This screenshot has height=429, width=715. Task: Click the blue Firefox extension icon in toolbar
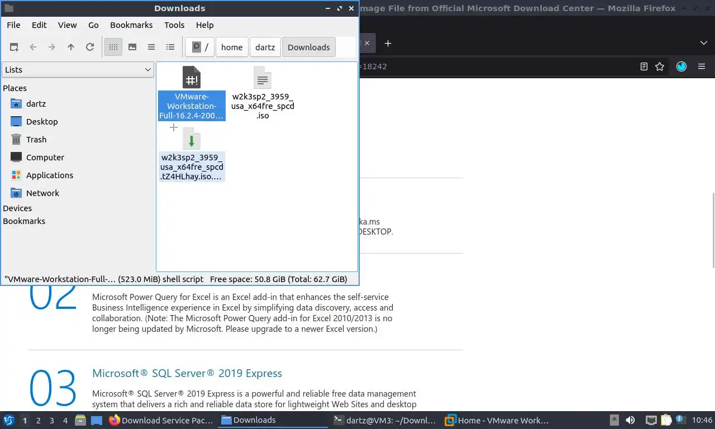coord(681,66)
